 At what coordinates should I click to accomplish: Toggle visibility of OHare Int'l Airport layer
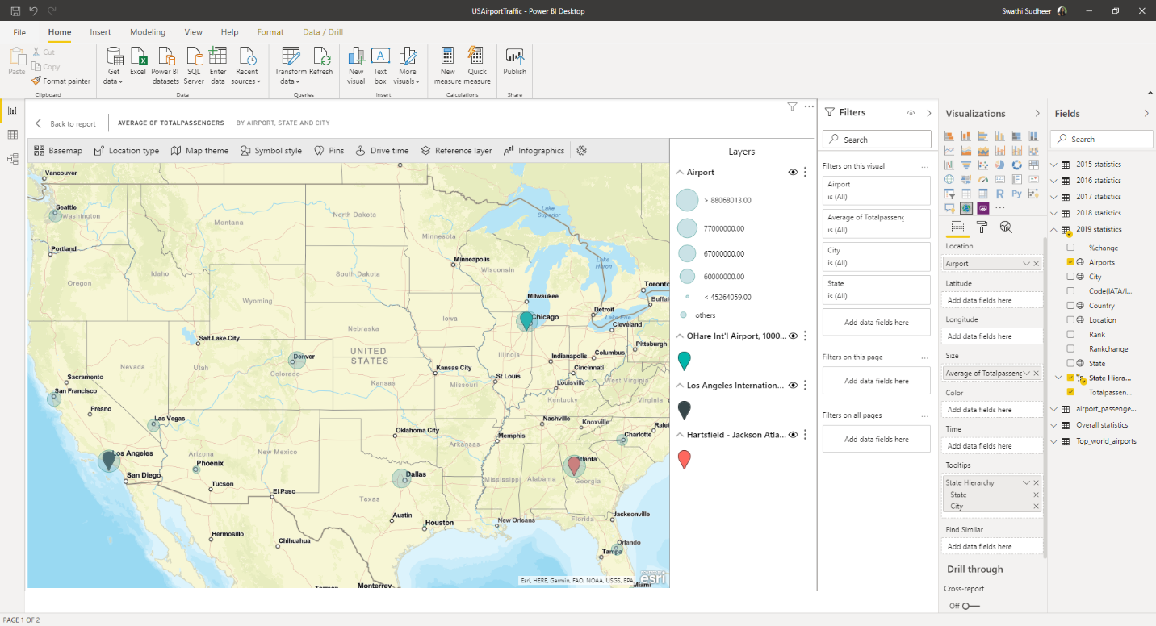(793, 336)
